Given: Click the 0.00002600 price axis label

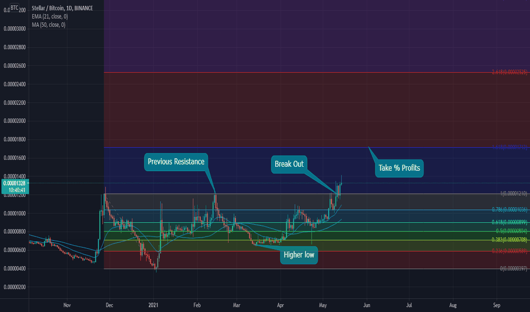Looking at the screenshot, I should pos(15,66).
